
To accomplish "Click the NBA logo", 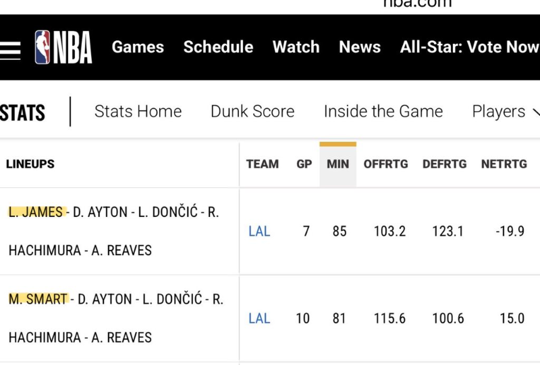I will pyautogui.click(x=63, y=47).
